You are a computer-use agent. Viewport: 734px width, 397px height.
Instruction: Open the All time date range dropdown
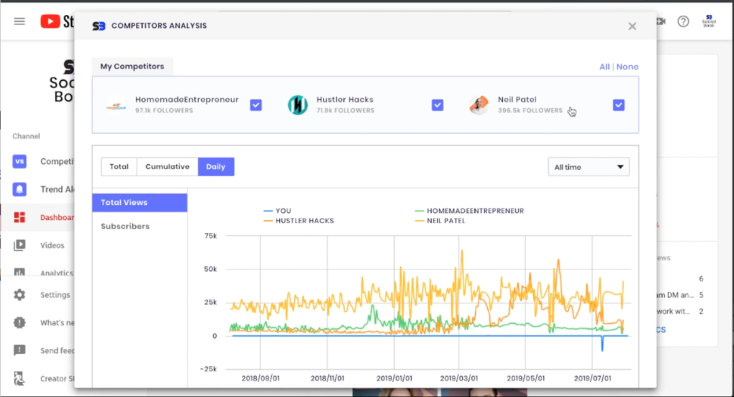(x=589, y=167)
